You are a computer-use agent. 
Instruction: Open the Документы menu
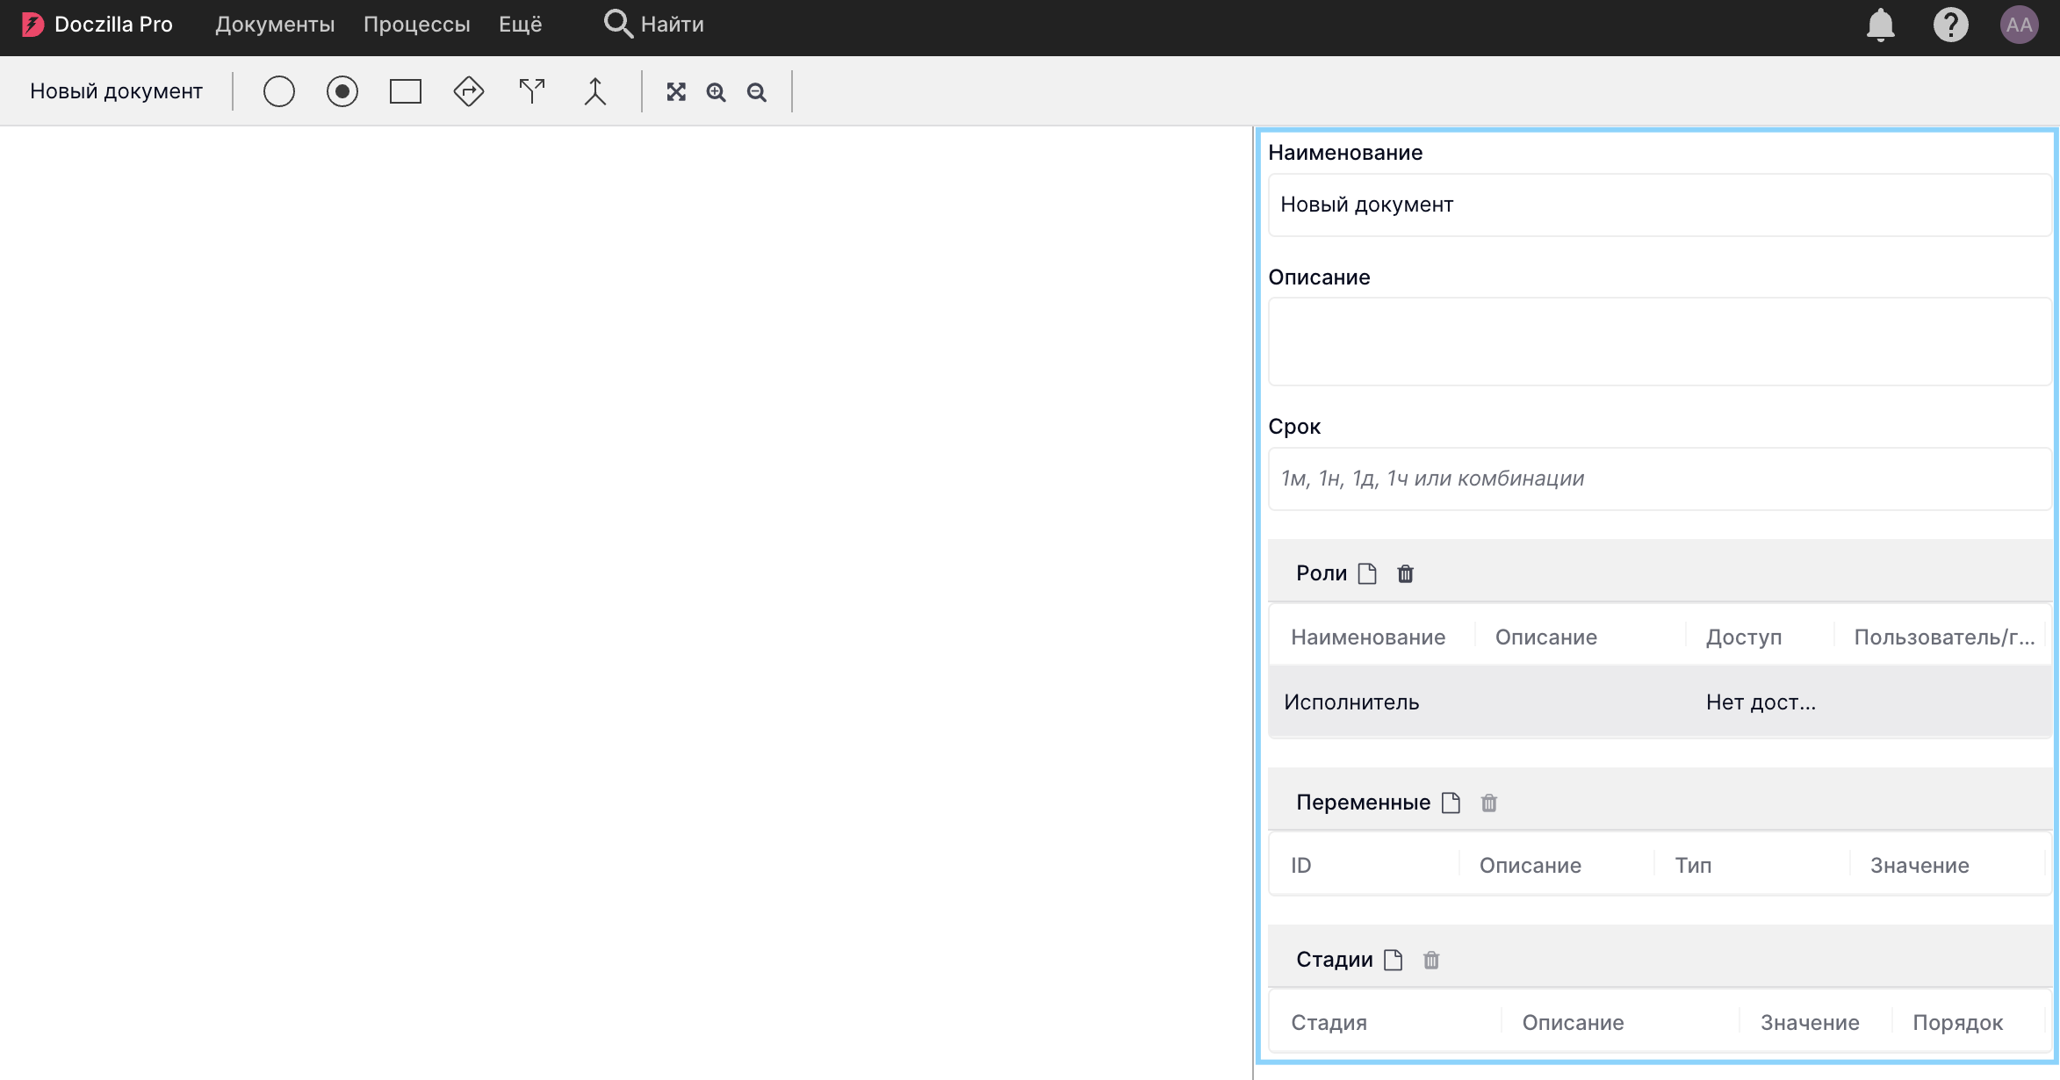click(275, 25)
